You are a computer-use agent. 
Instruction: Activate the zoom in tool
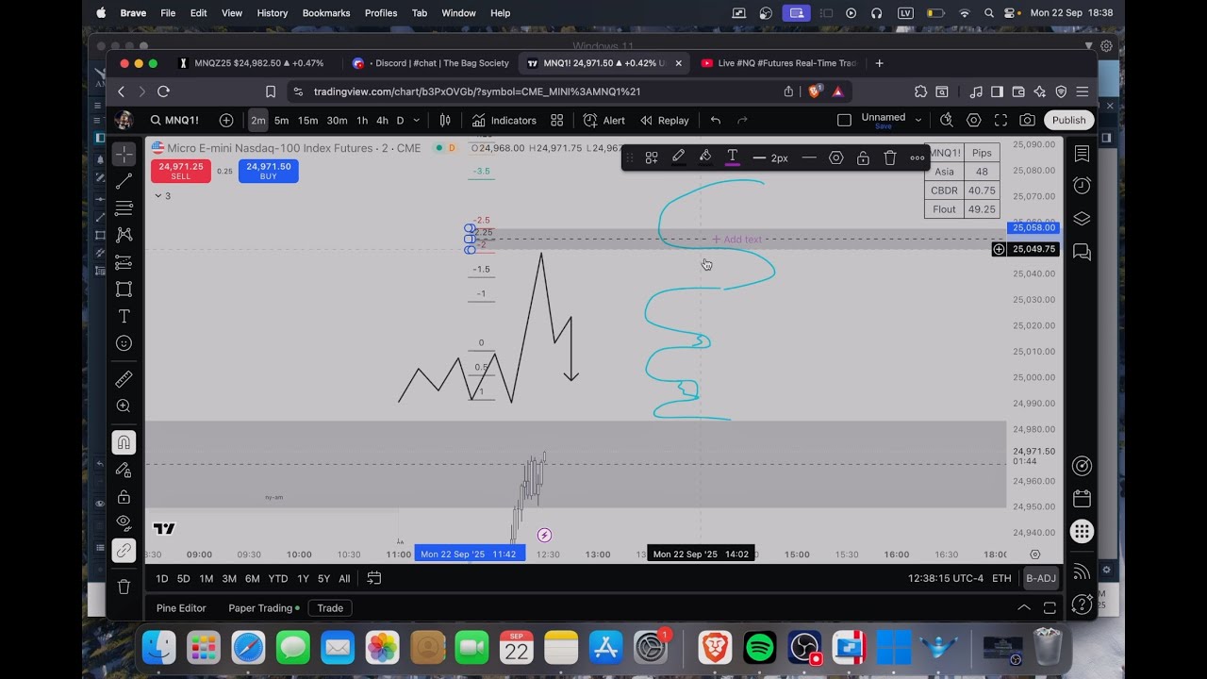[x=124, y=406]
